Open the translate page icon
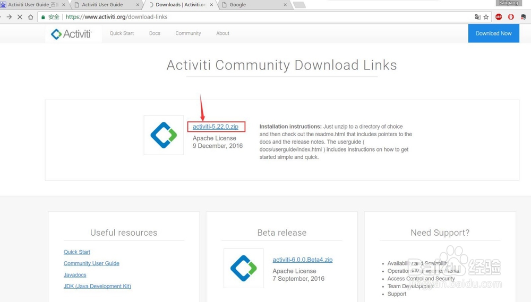This screenshot has height=302, width=531. (477, 17)
